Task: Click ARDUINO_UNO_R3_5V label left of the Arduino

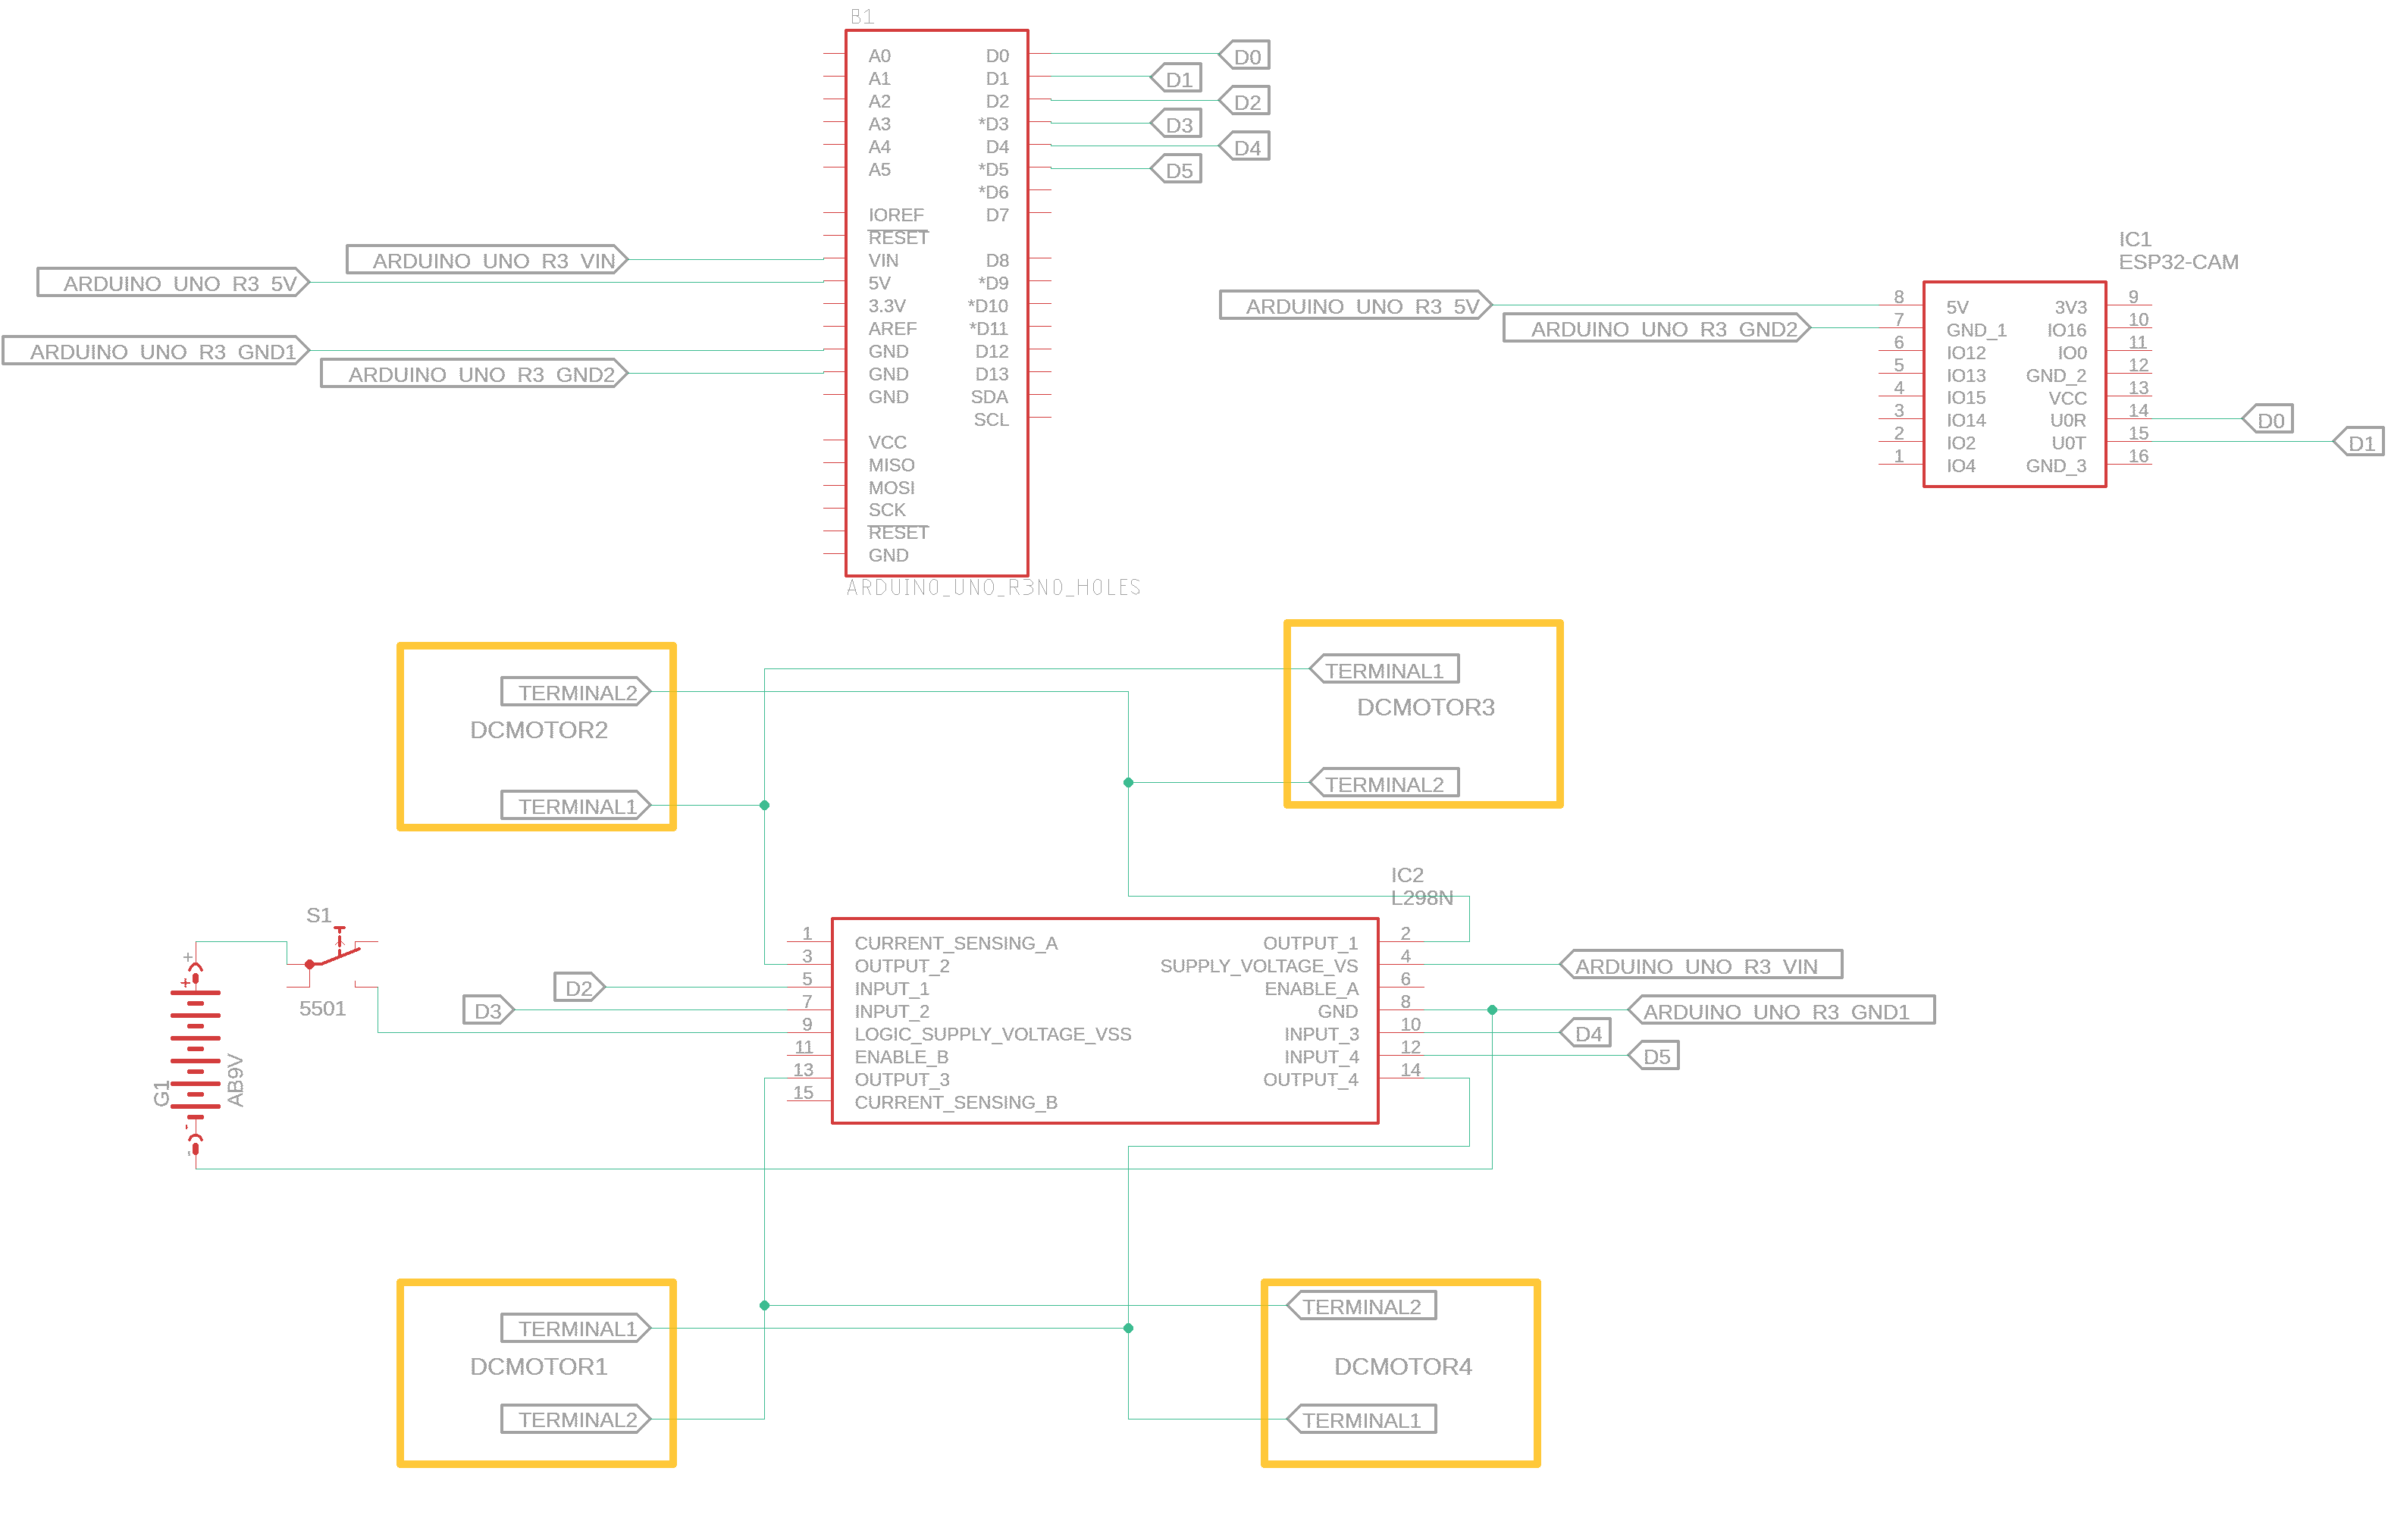Action: coord(174,283)
